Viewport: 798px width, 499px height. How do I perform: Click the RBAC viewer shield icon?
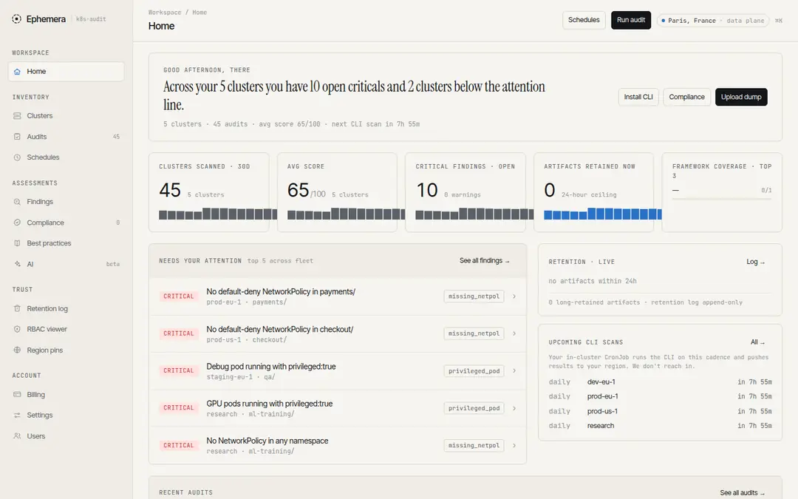(17, 330)
